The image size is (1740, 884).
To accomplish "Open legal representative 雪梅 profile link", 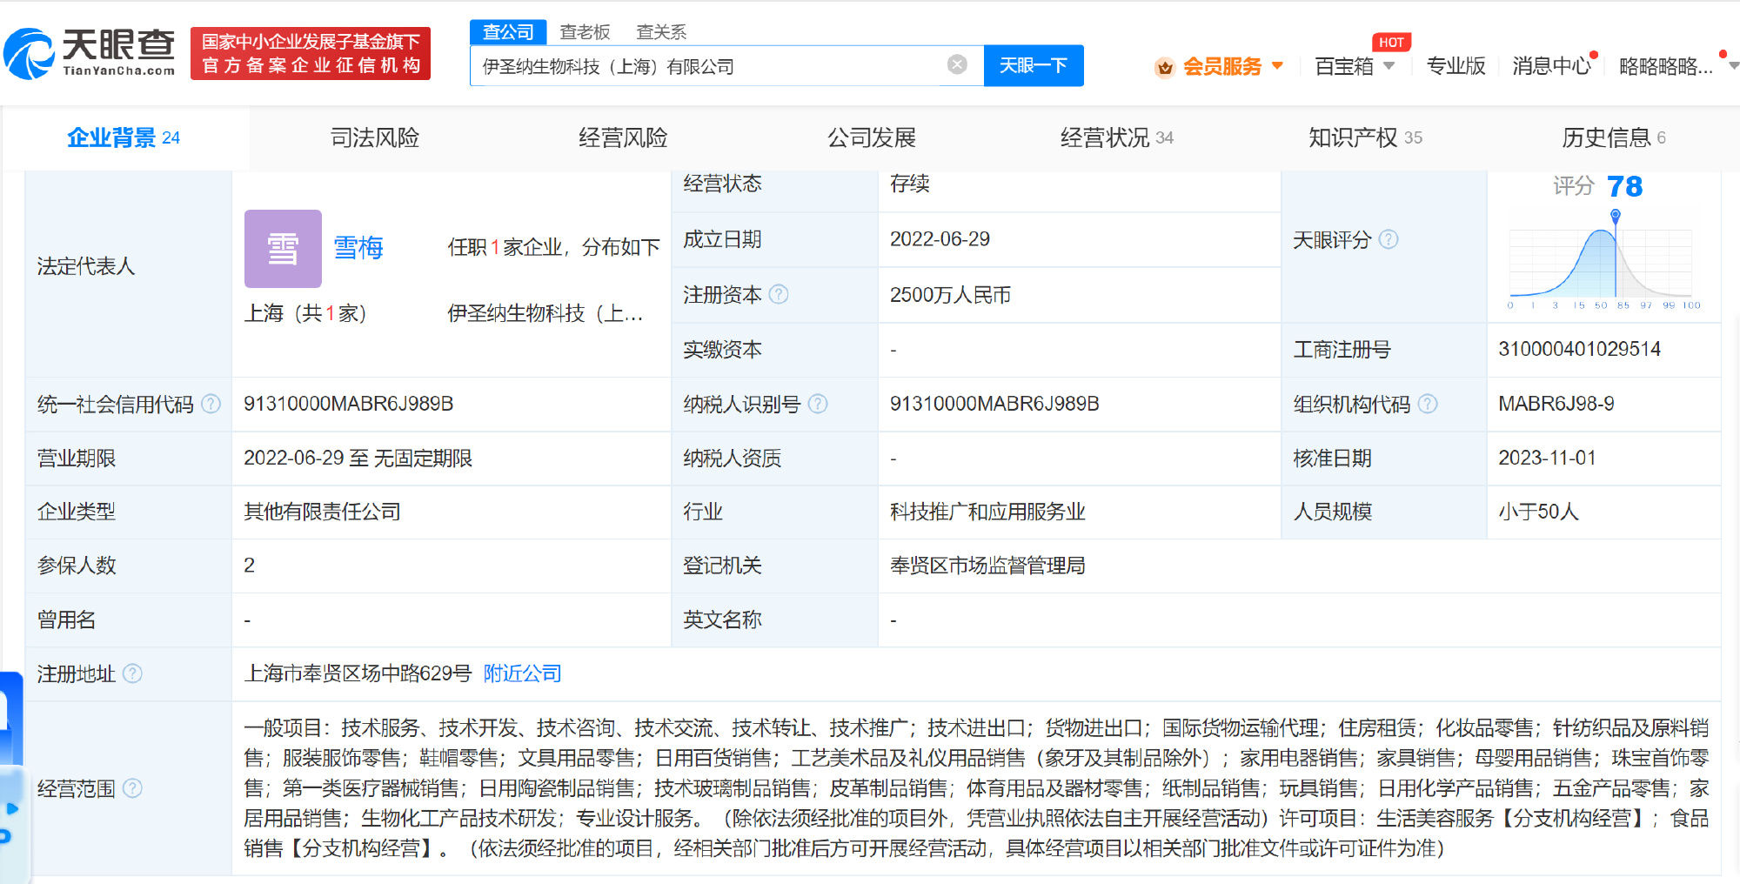I will (x=358, y=248).
